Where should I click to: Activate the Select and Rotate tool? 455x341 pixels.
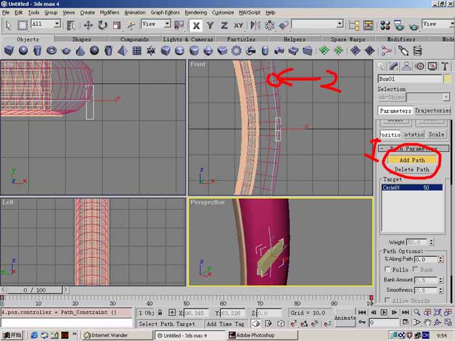coord(103,25)
